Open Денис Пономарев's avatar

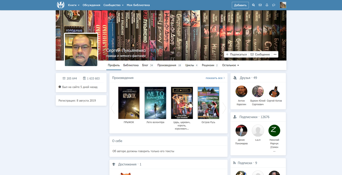coord(241,131)
